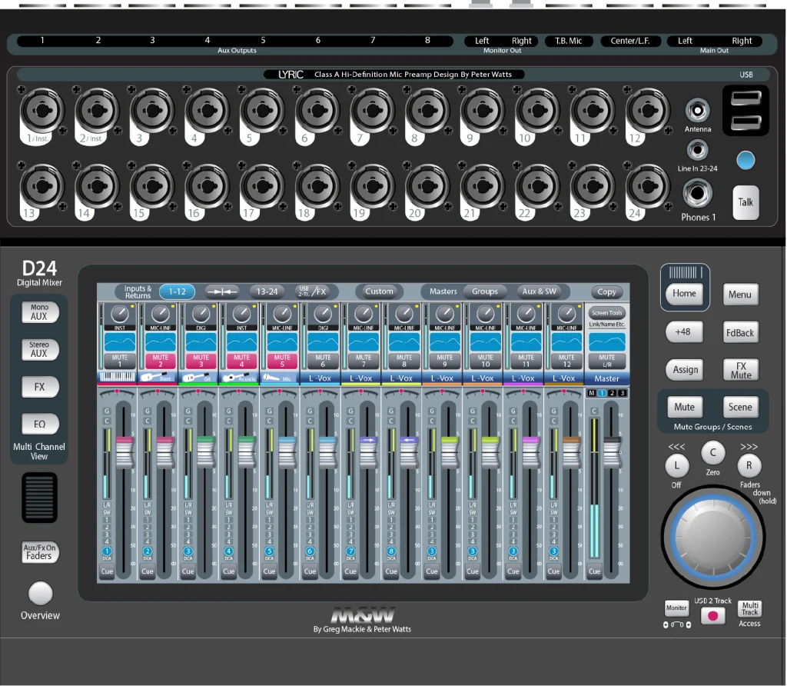Switch to the 13-24 inputs tab
This screenshot has height=686, width=787.
[267, 291]
